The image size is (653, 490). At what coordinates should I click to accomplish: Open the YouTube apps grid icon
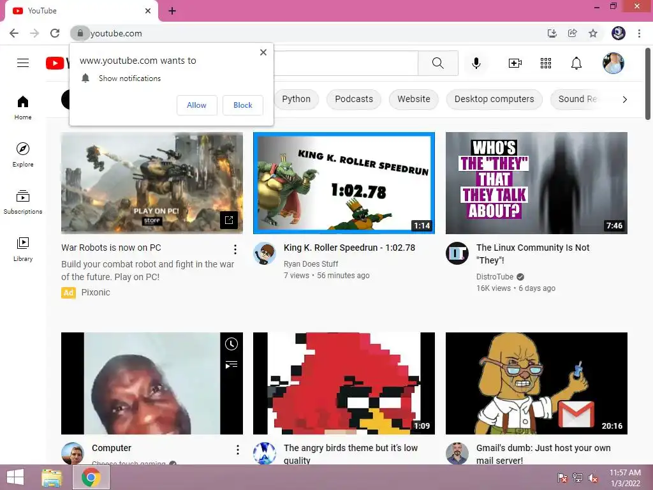coord(546,63)
